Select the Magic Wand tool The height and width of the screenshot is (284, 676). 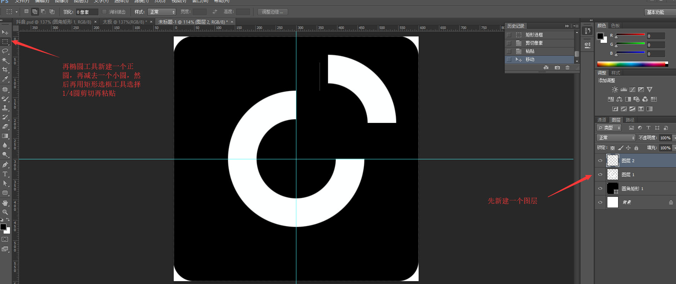(x=5, y=60)
